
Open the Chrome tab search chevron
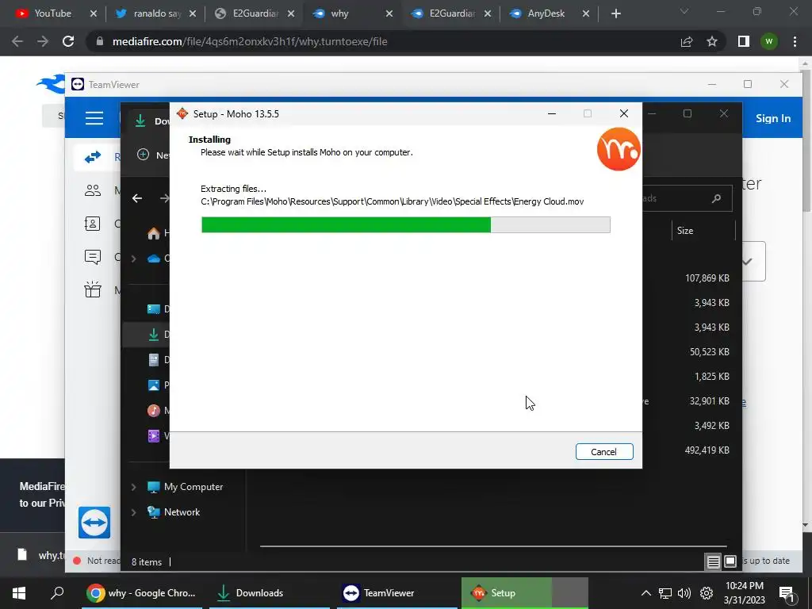tap(684, 11)
